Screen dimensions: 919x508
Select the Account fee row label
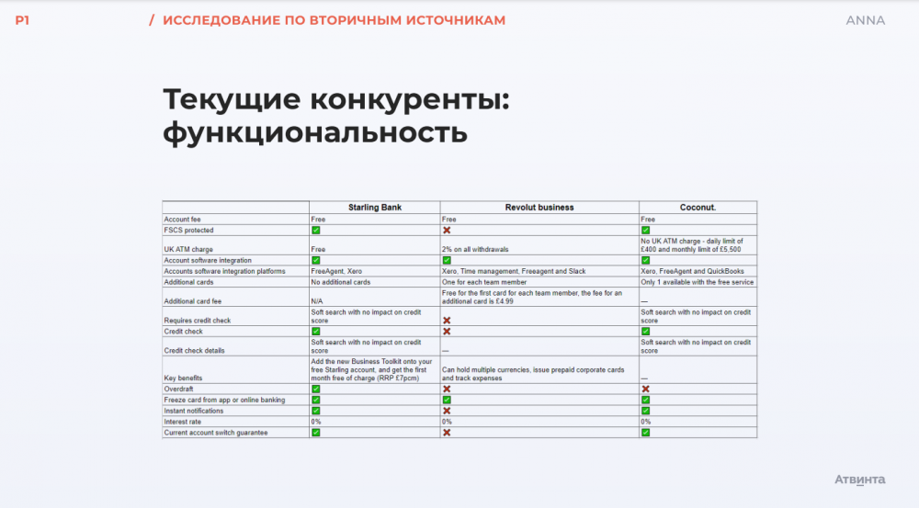click(x=182, y=220)
